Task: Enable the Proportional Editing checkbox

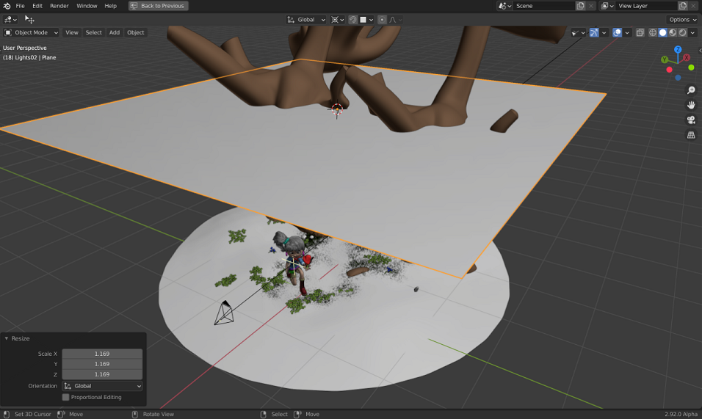Action: [66, 397]
